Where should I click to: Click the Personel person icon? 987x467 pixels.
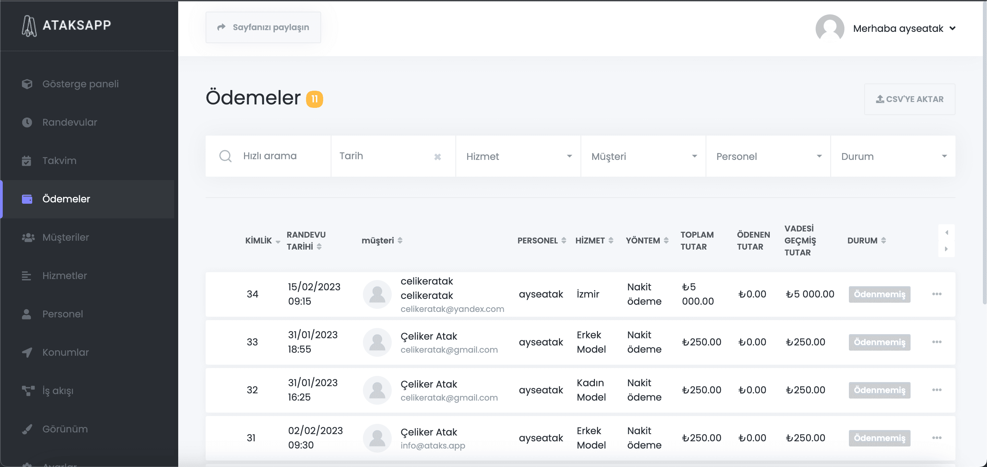pyautogui.click(x=26, y=314)
